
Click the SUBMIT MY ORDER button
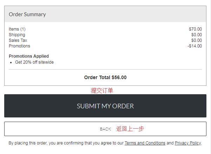click(105, 106)
